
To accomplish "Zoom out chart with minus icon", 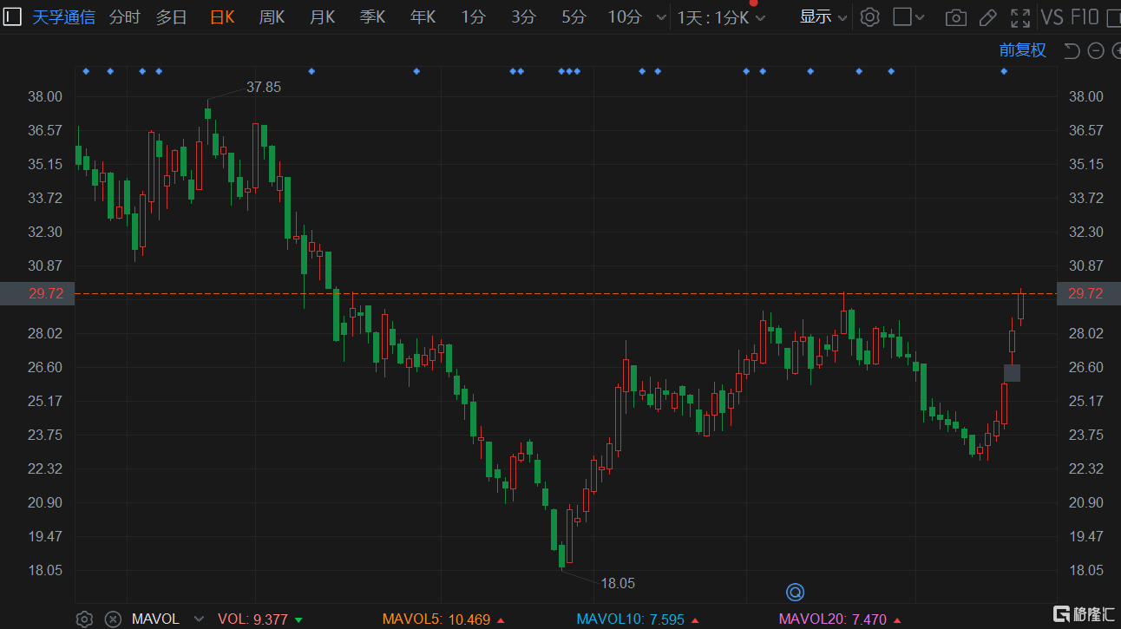I will (x=1096, y=51).
